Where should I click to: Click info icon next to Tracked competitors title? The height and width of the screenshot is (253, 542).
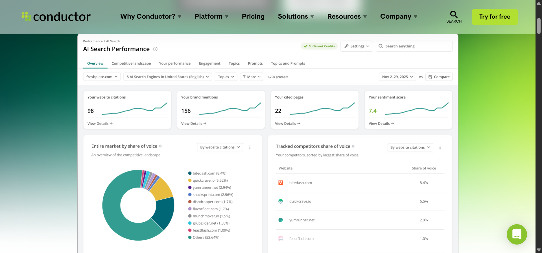353,146
